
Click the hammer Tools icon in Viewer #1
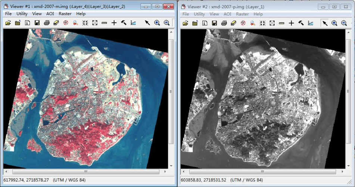[124, 23]
